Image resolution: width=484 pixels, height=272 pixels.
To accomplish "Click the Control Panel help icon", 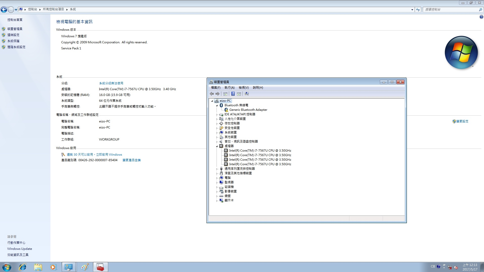I will point(481,17).
